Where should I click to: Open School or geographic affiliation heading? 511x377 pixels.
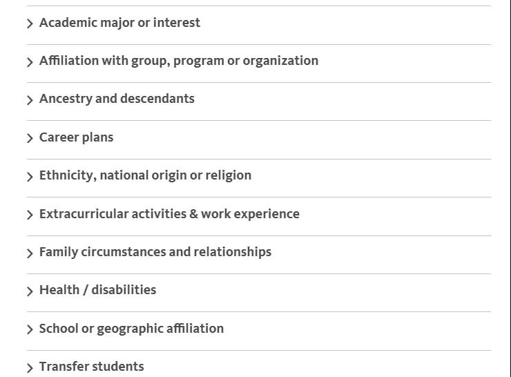coord(131,329)
